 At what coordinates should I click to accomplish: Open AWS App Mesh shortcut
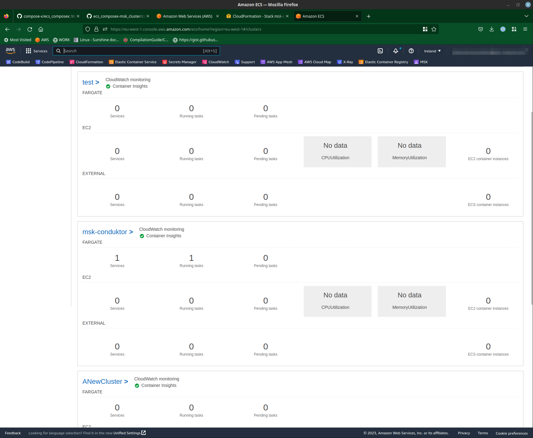click(x=276, y=62)
